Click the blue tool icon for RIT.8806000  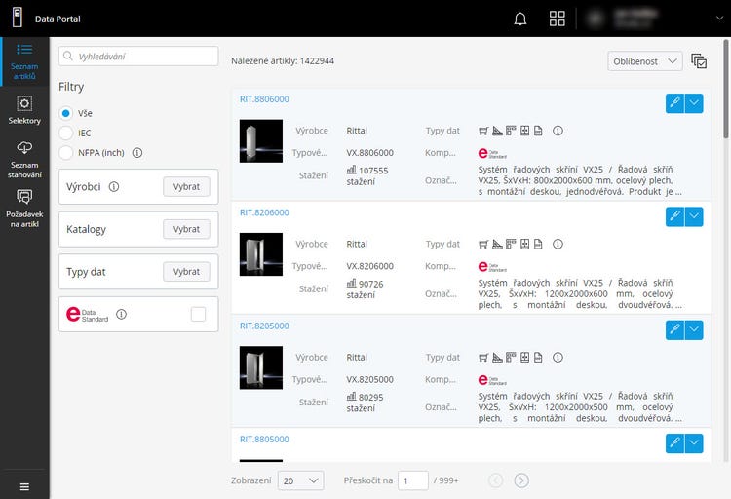pyautogui.click(x=674, y=104)
